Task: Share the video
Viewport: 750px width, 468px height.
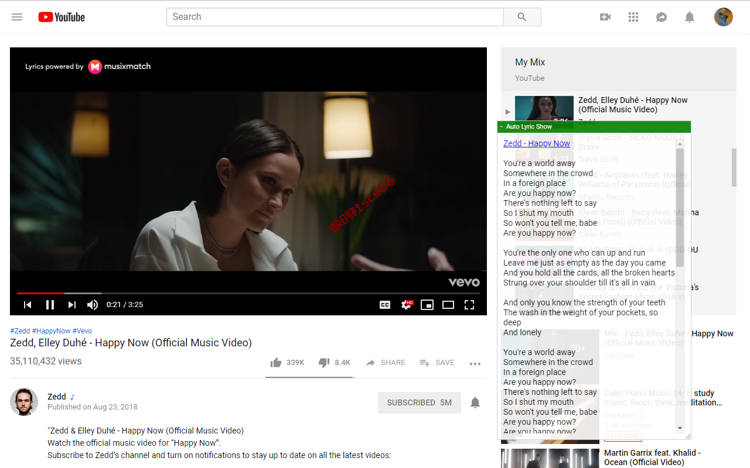Action: (385, 363)
